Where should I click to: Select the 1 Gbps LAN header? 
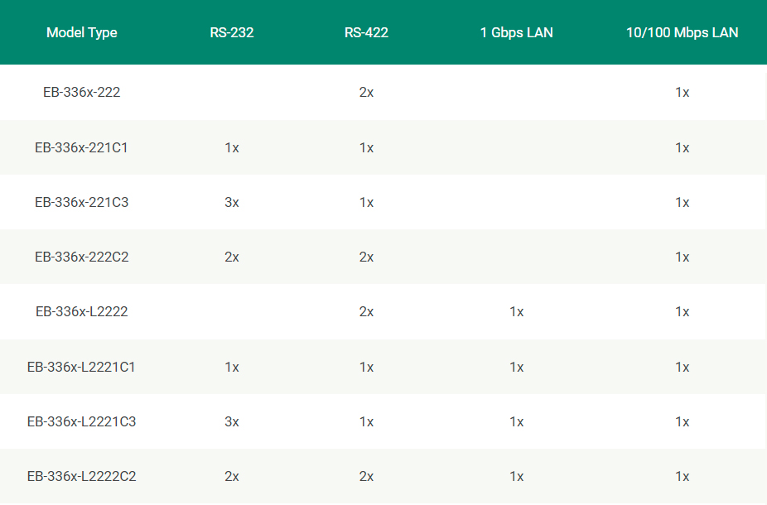[517, 32]
